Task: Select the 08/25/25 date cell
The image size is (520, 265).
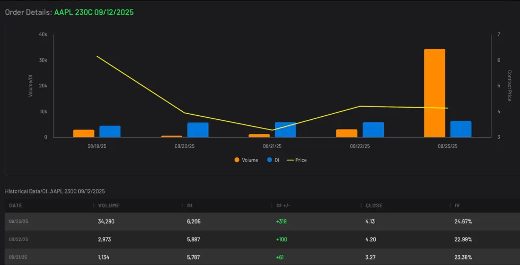Action: 19,221
